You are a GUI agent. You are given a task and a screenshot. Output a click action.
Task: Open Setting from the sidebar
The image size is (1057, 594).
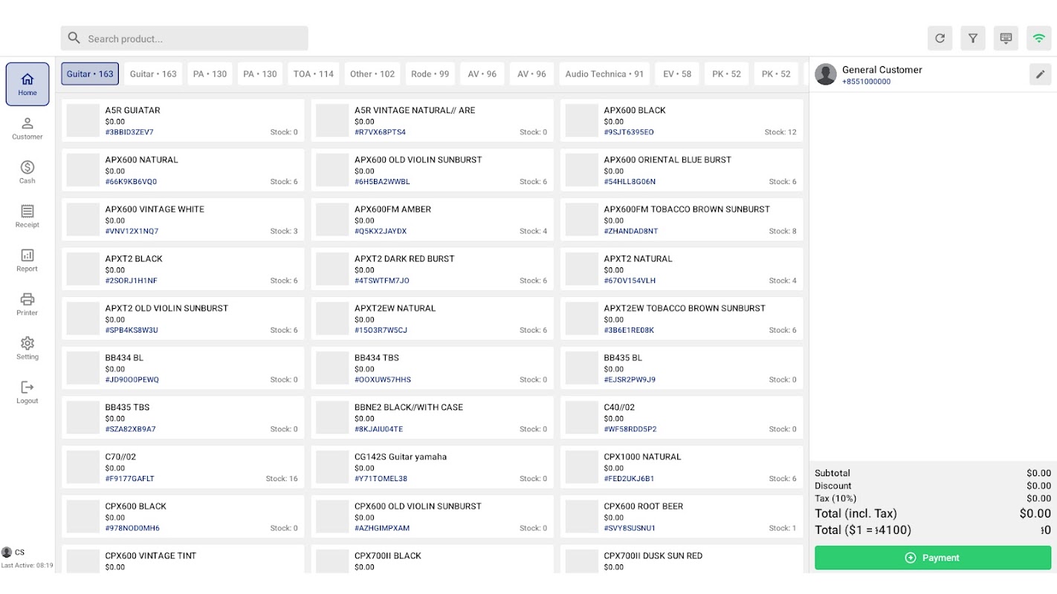[x=28, y=348]
